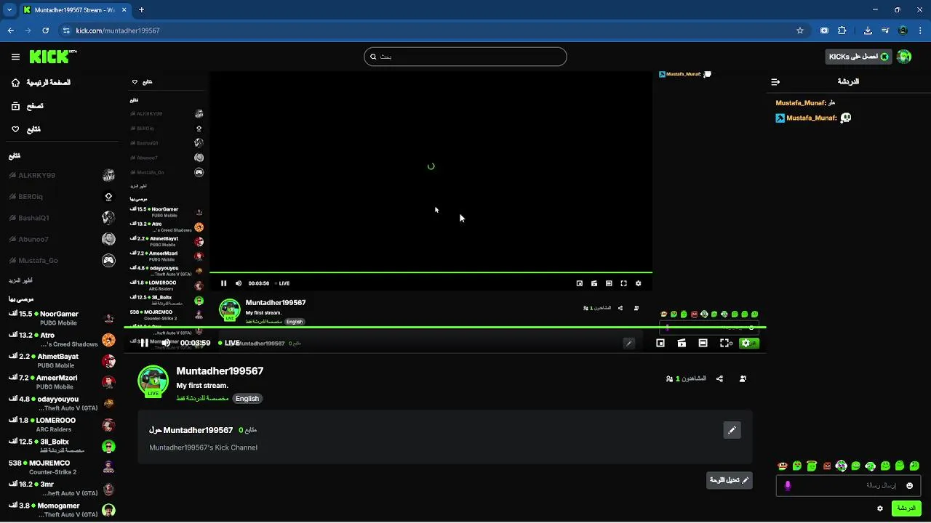Screen dimensions: 931x523
Task: Click the Muntadher199567 channel avatar
Action: pyautogui.click(x=153, y=381)
